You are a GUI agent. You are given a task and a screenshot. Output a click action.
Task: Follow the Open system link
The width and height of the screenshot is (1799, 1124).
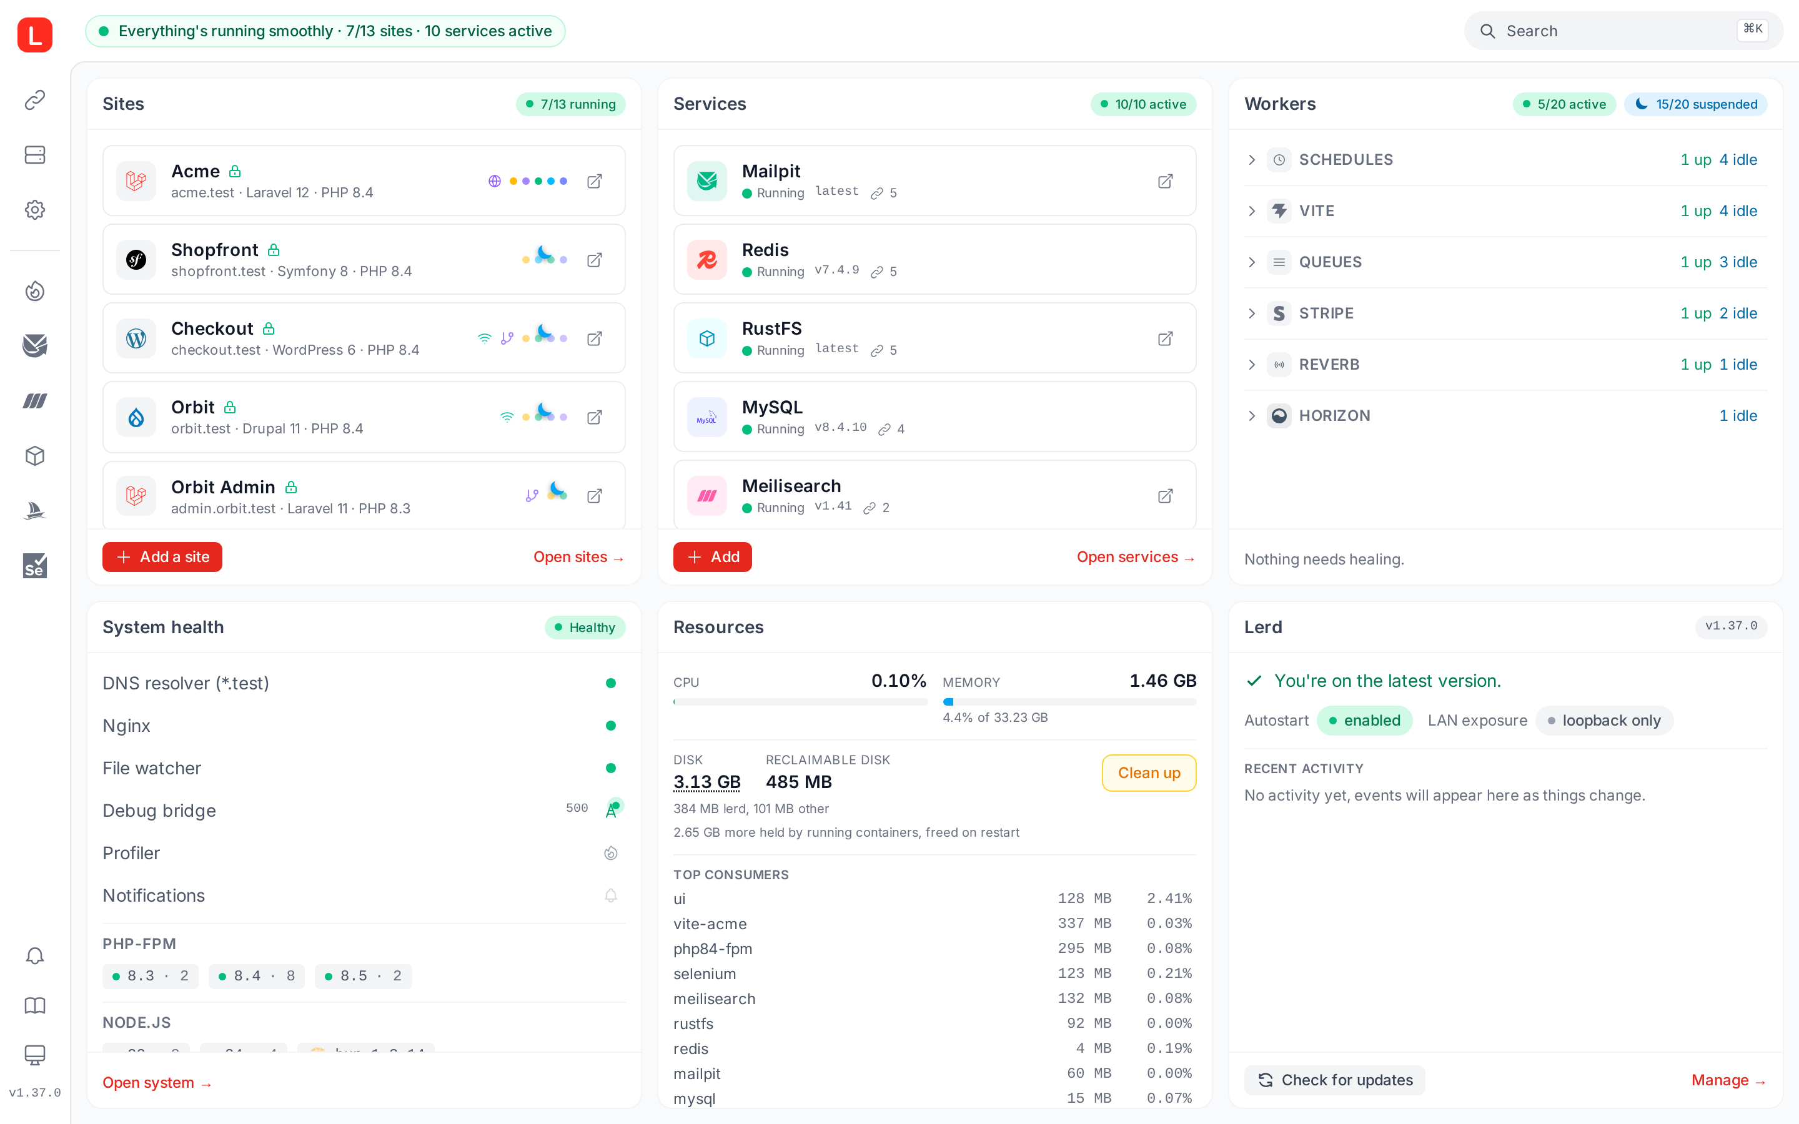[157, 1083]
